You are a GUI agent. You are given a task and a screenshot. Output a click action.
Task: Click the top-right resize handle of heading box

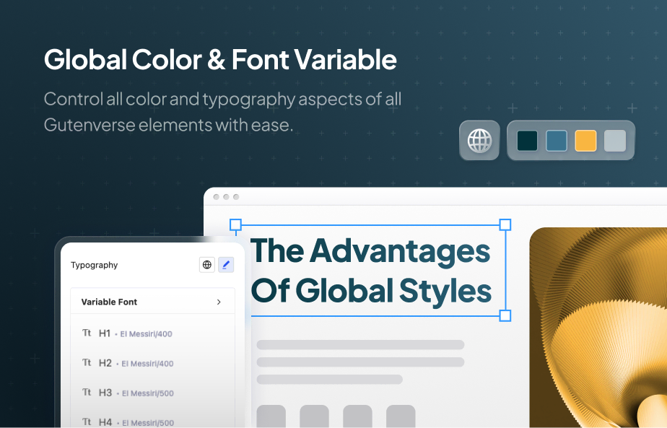click(505, 224)
